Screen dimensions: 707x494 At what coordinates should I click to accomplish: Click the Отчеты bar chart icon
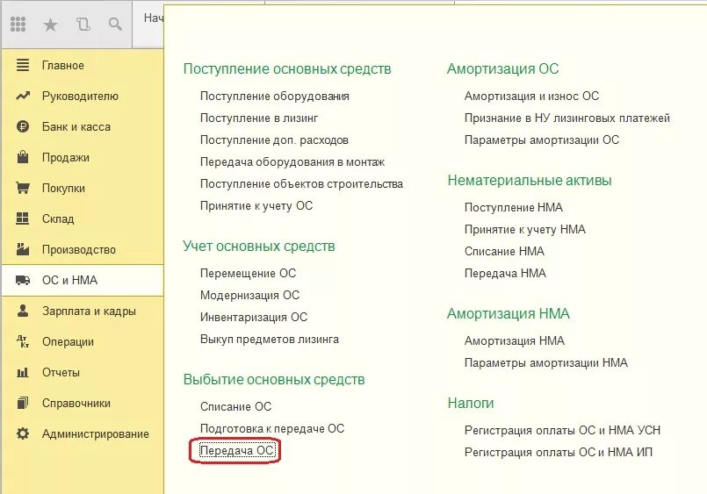point(23,372)
